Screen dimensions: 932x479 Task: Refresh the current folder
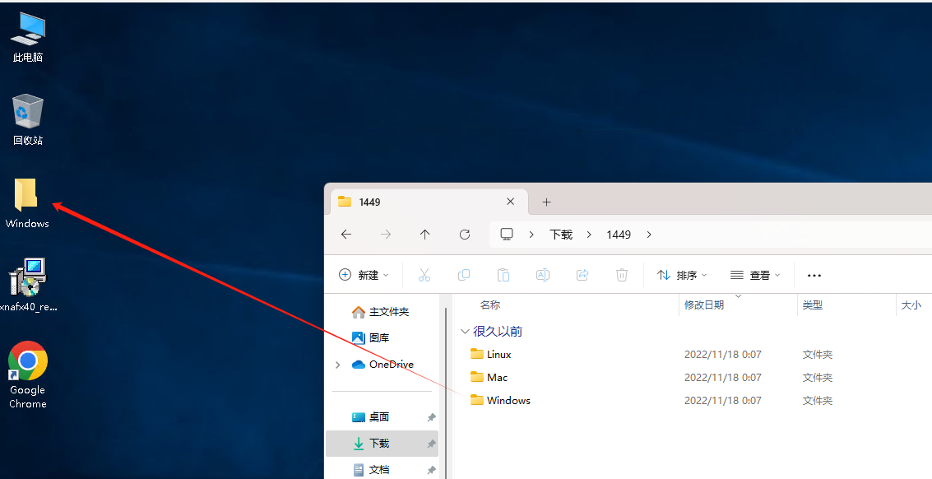tap(465, 235)
